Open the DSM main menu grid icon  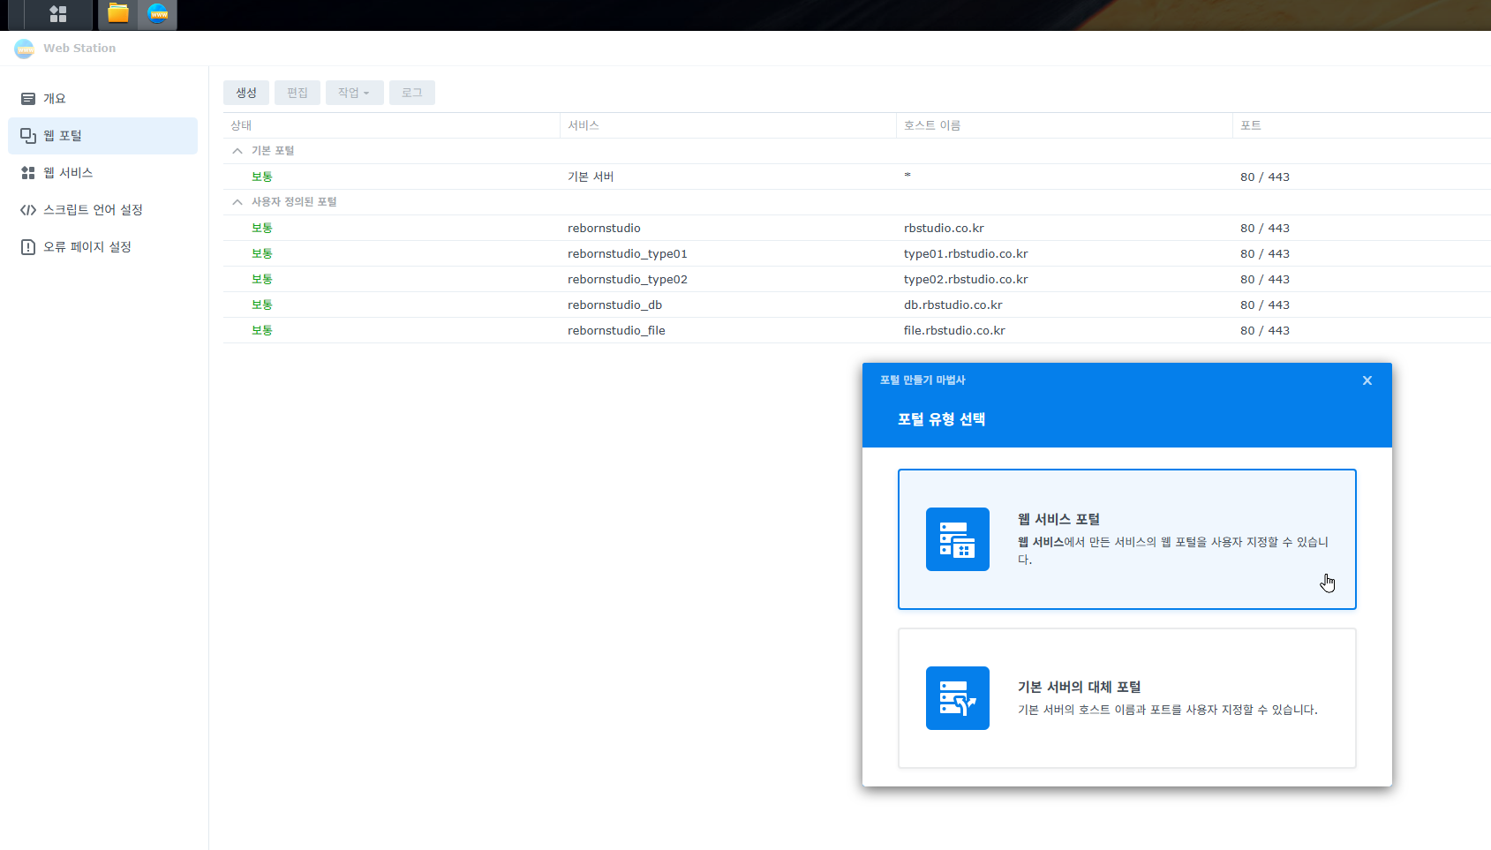[x=58, y=14]
